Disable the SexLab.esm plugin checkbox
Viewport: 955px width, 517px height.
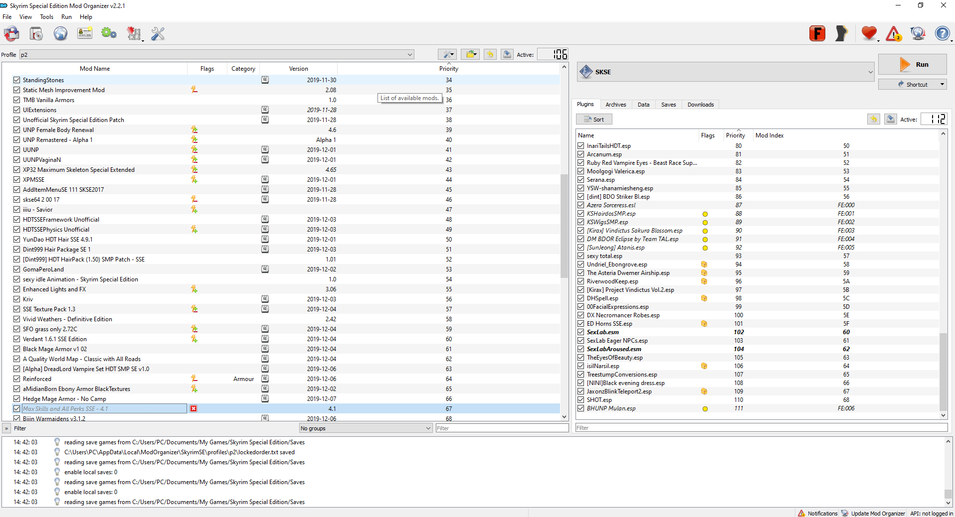pyautogui.click(x=580, y=332)
